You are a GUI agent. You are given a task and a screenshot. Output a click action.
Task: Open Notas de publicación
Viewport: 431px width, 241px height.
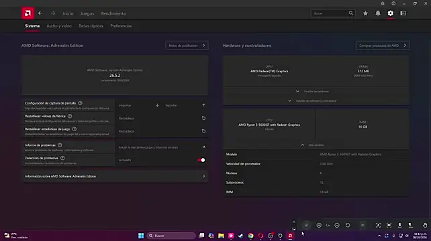187,46
